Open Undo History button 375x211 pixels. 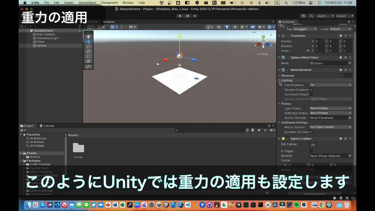point(303,16)
